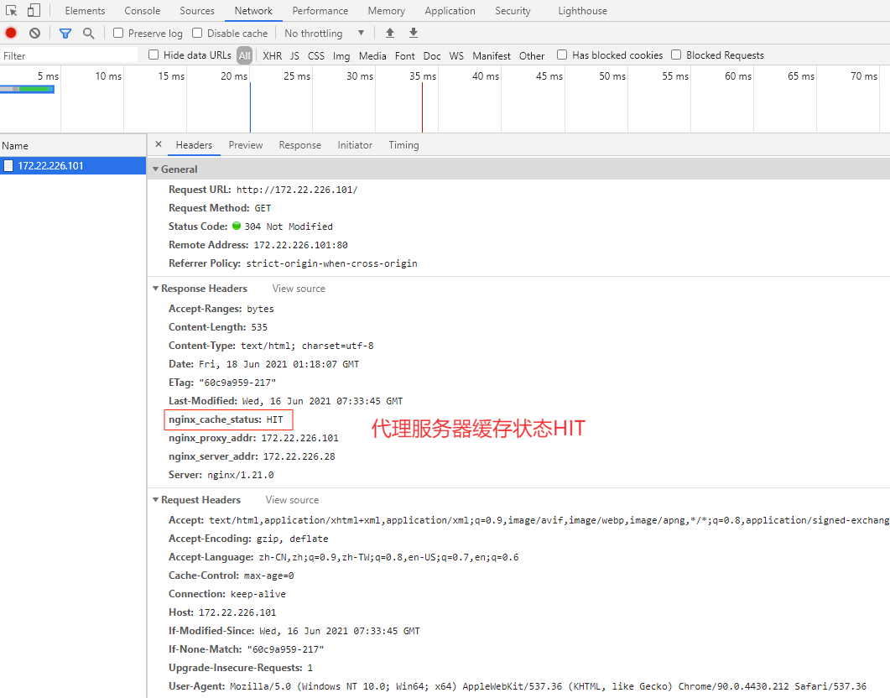Filter requests by CSS
Viewport: 890px width, 698px height.
point(316,55)
